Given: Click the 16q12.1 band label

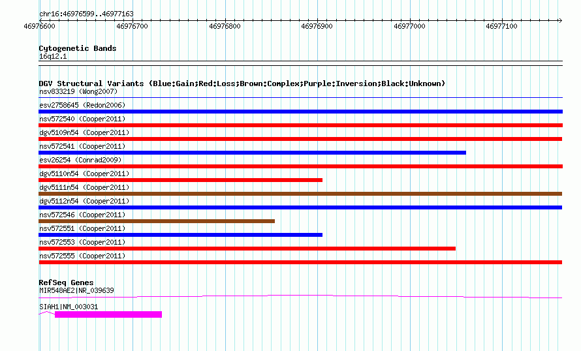Looking at the screenshot, I should click(53, 56).
